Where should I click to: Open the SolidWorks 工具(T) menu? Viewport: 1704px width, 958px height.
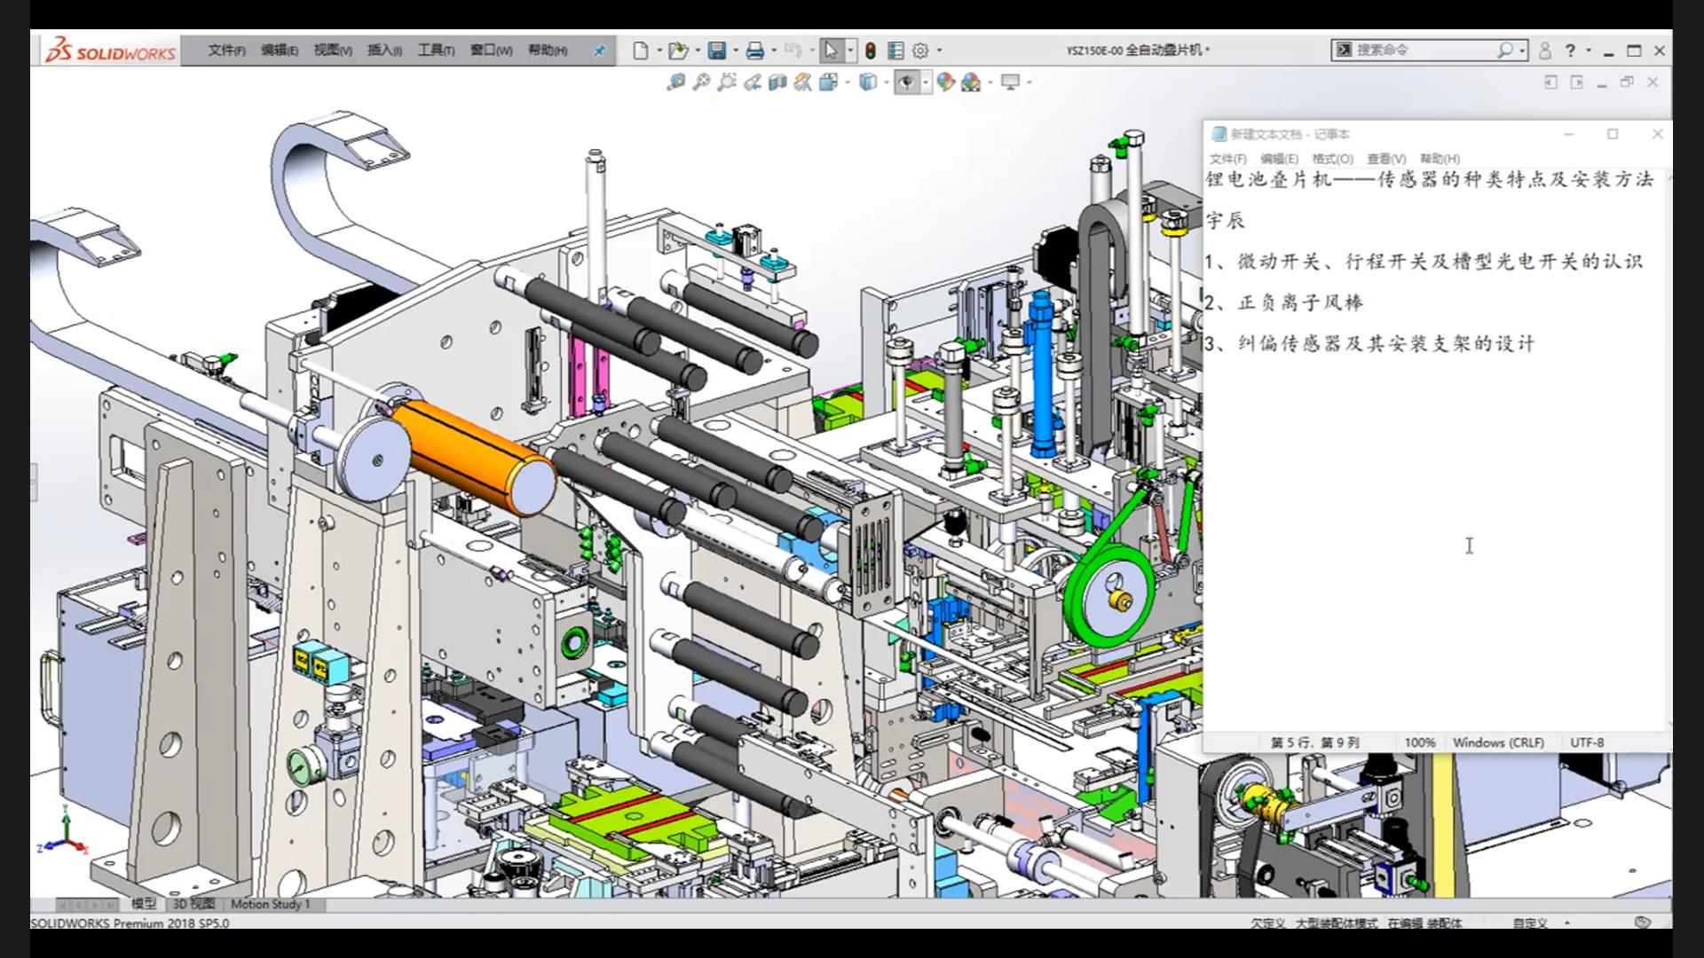[x=436, y=51]
